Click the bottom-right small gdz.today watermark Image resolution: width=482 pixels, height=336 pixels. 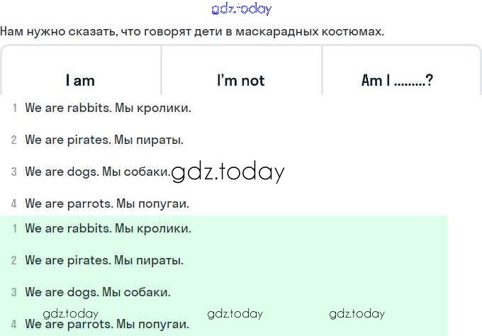[x=357, y=313]
